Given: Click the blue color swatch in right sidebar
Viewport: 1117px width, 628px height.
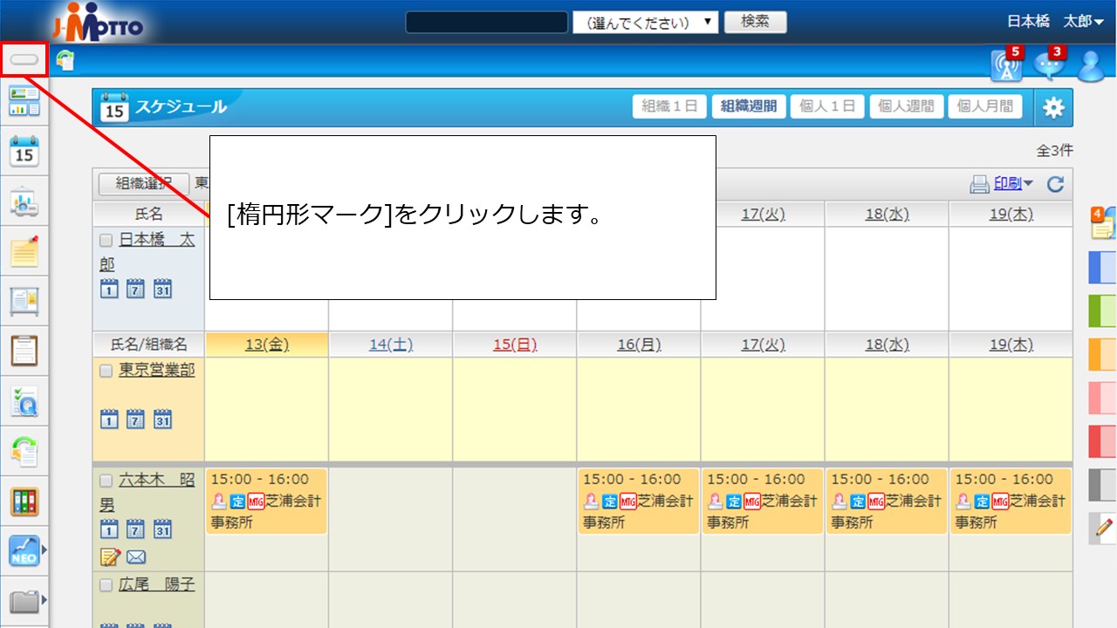Looking at the screenshot, I should (x=1102, y=268).
